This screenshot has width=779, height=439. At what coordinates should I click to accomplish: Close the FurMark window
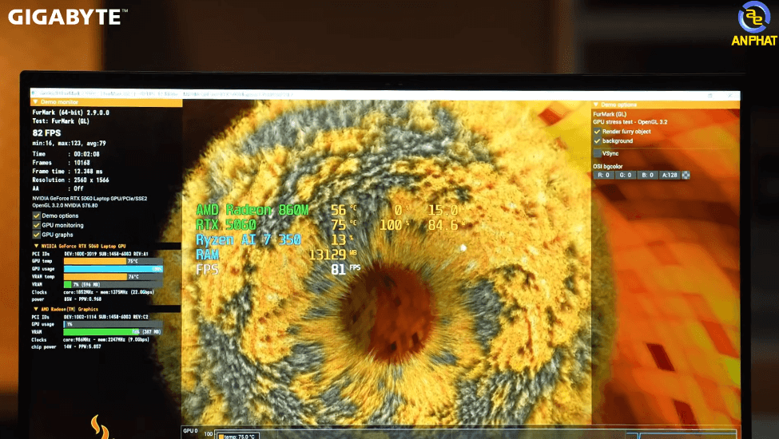tap(729, 95)
